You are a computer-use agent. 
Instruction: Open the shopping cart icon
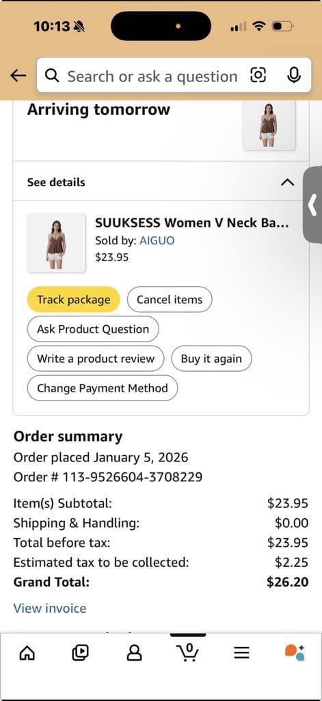click(x=188, y=652)
